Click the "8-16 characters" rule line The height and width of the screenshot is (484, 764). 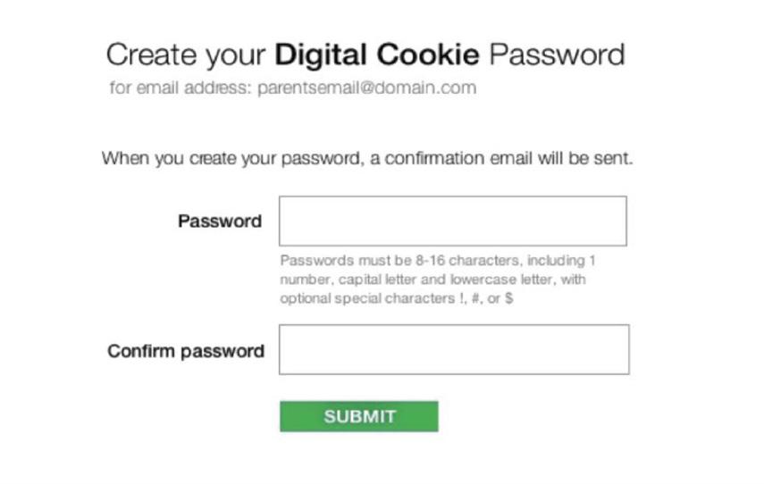coord(437,261)
